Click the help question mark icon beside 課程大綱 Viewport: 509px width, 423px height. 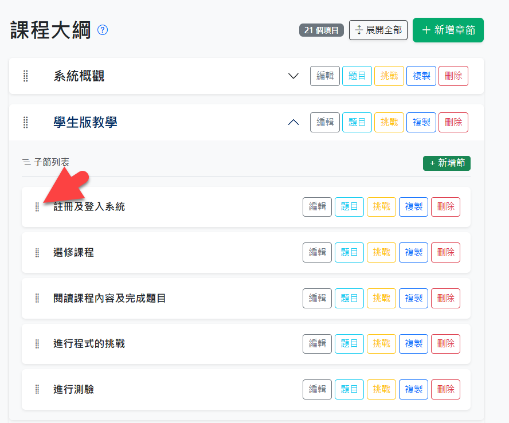tap(103, 30)
